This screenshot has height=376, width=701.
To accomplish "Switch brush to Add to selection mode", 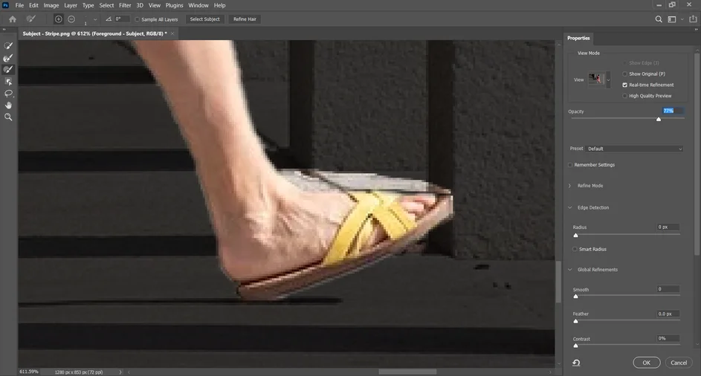I will [58, 19].
